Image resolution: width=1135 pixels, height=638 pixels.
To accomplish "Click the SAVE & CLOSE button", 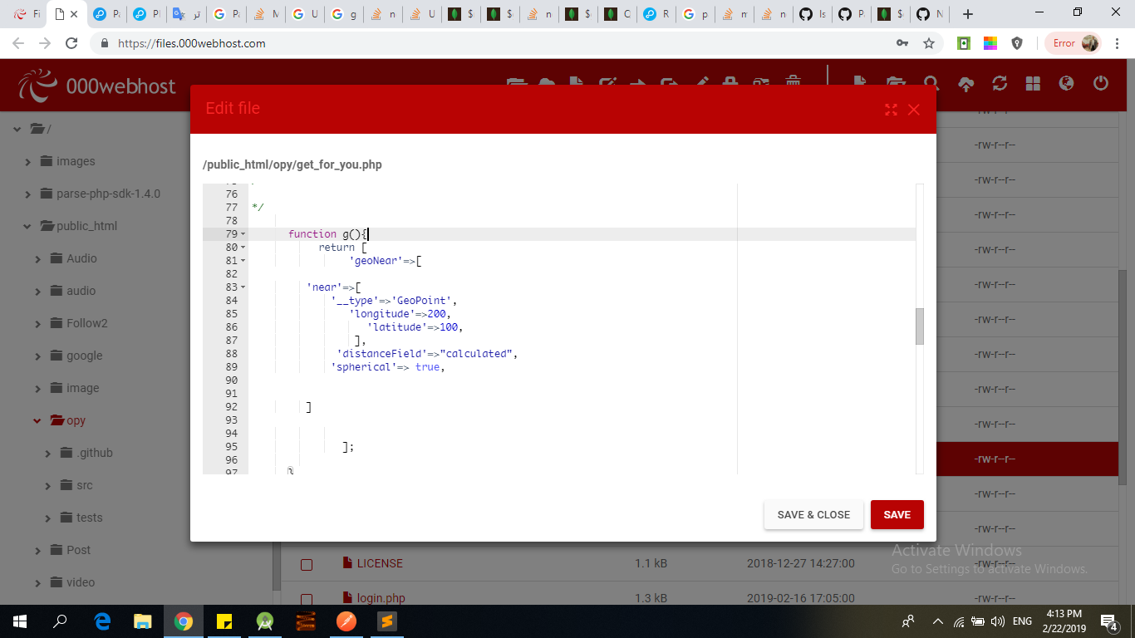I will (813, 515).
